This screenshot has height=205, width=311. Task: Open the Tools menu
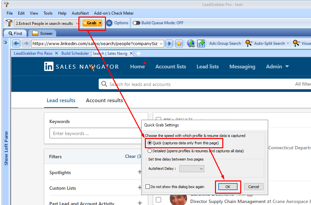[x=48, y=13]
